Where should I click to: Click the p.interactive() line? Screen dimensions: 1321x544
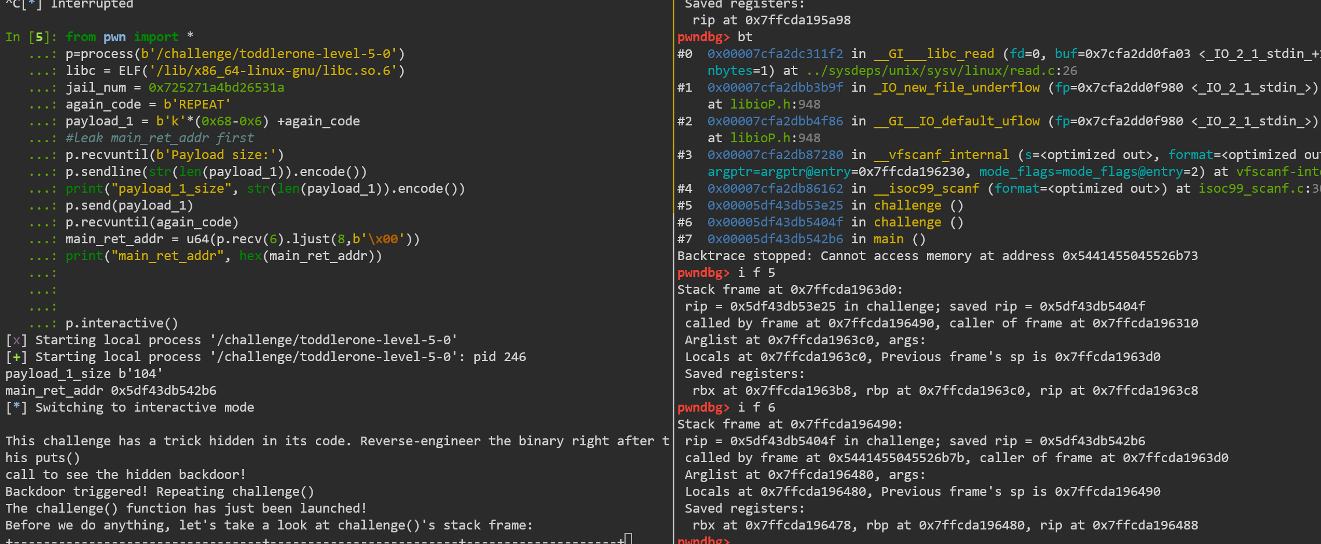tap(122, 323)
